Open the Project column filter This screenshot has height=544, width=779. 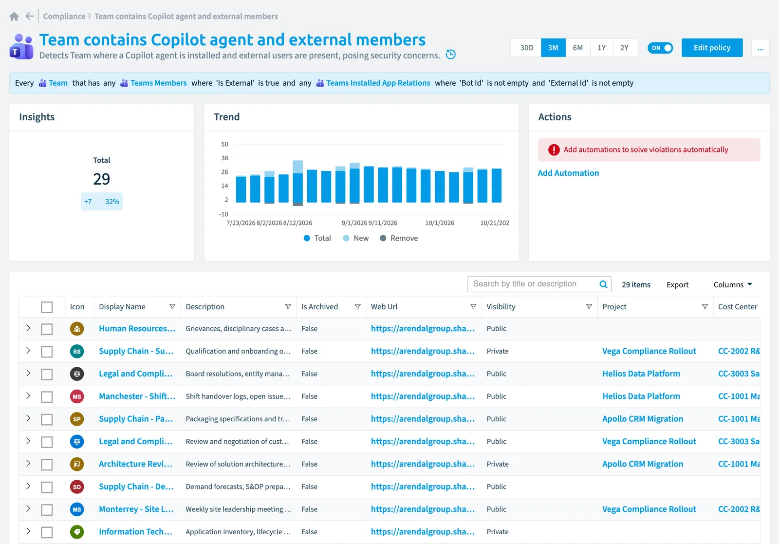(x=705, y=307)
